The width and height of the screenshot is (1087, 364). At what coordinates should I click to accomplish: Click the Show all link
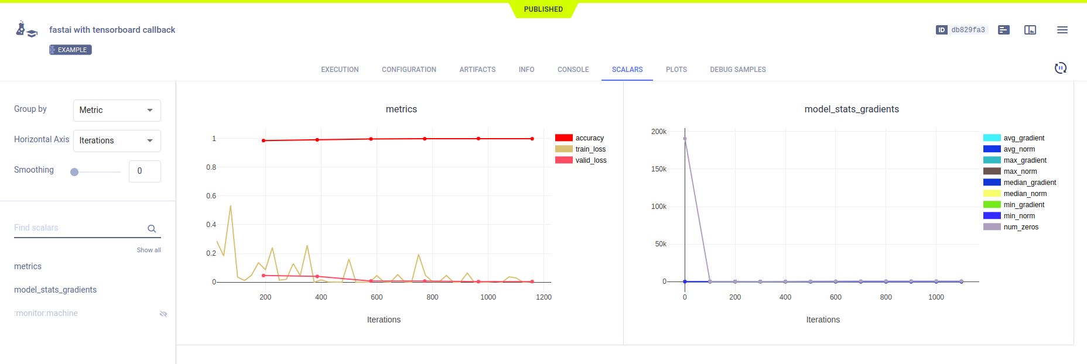tap(149, 250)
